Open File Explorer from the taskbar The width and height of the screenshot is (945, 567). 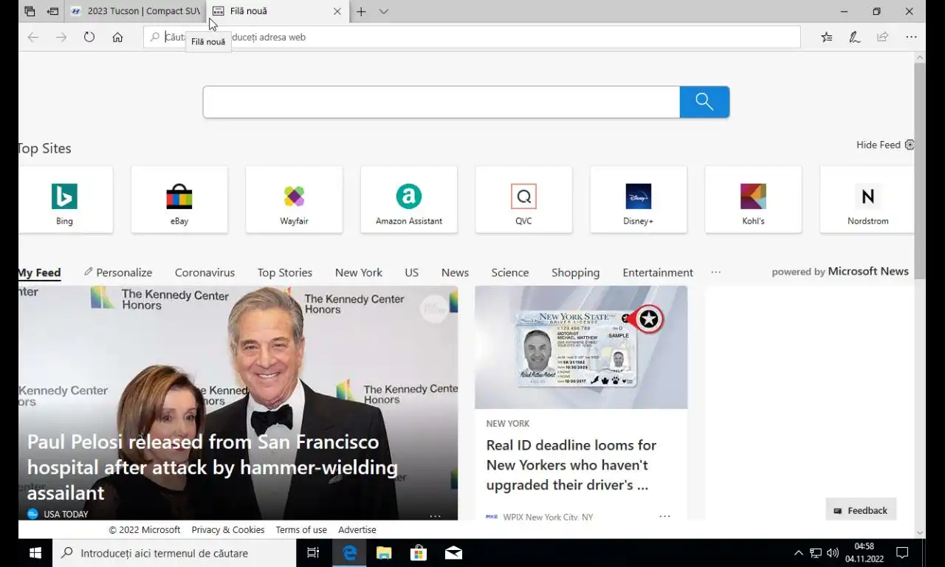pyautogui.click(x=384, y=553)
